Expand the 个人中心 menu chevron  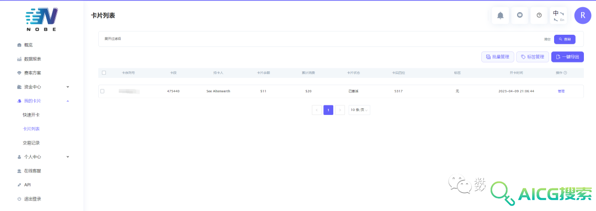tap(68, 156)
